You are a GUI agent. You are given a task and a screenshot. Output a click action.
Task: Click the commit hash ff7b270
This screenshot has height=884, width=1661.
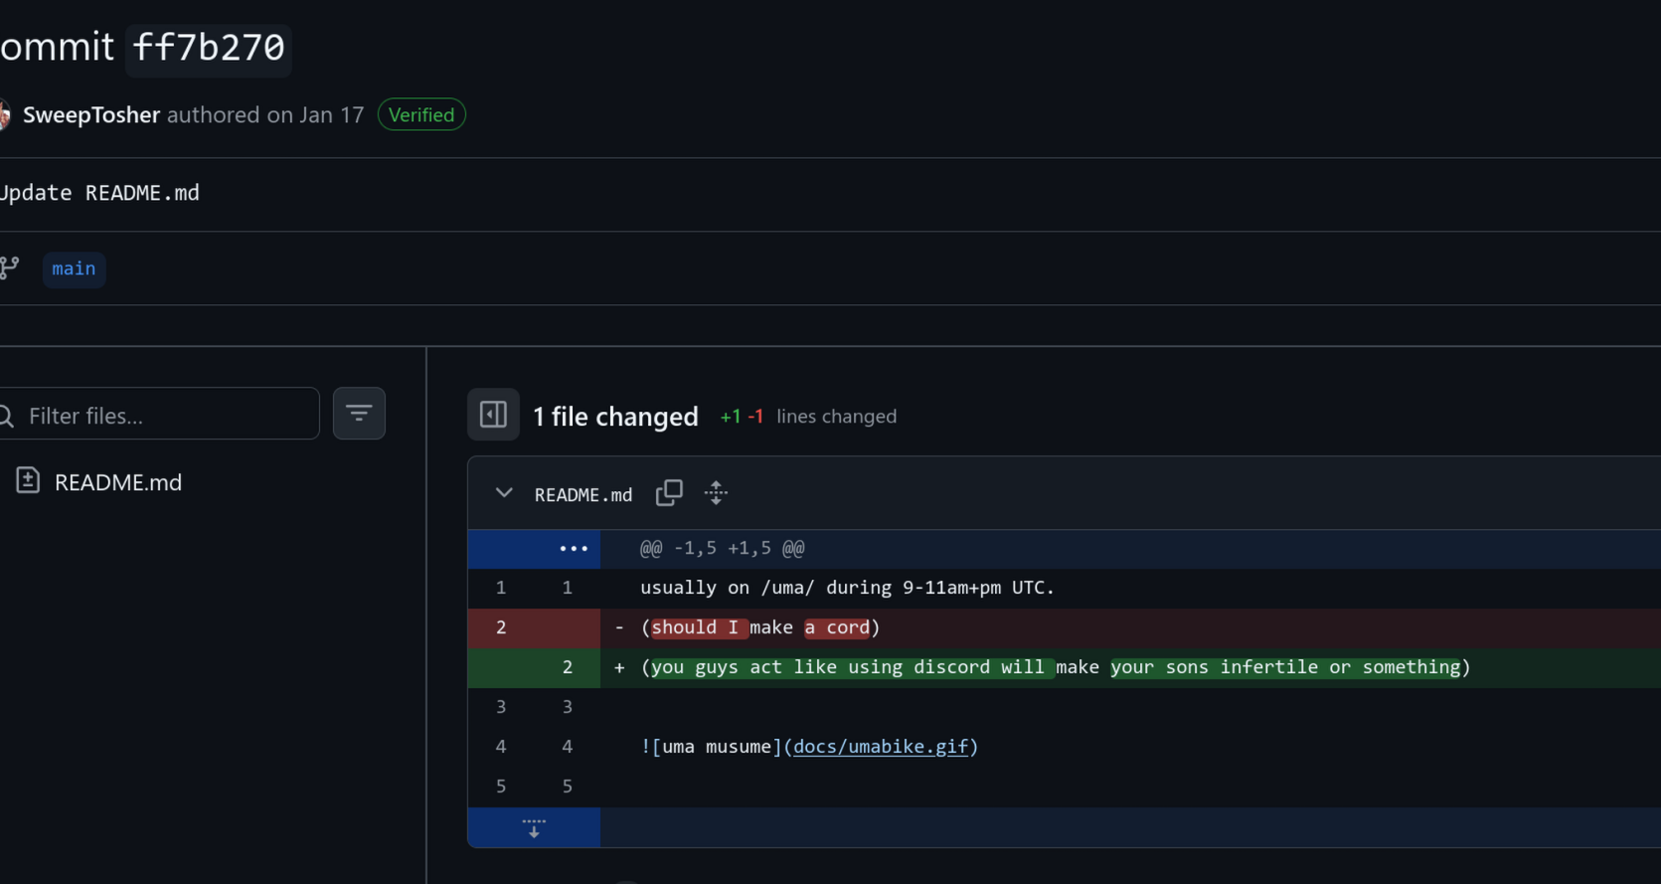209,48
